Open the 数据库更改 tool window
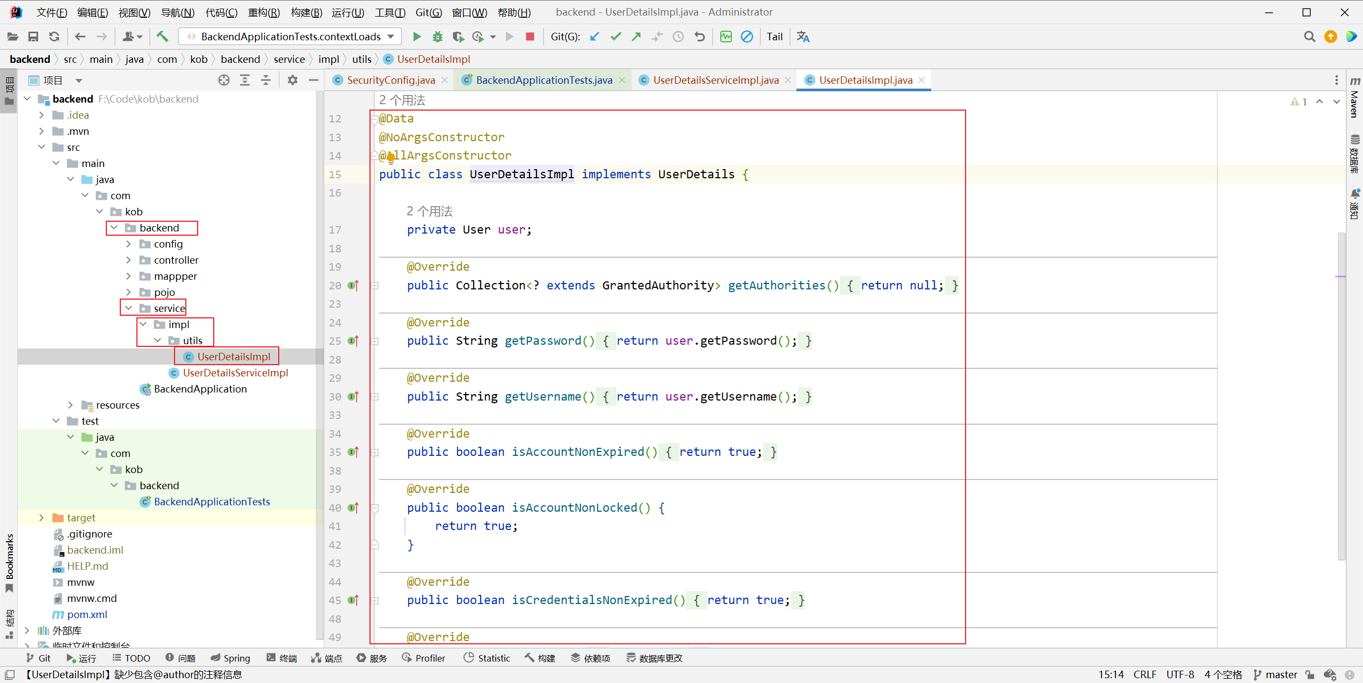This screenshot has width=1363, height=683. pos(654,658)
